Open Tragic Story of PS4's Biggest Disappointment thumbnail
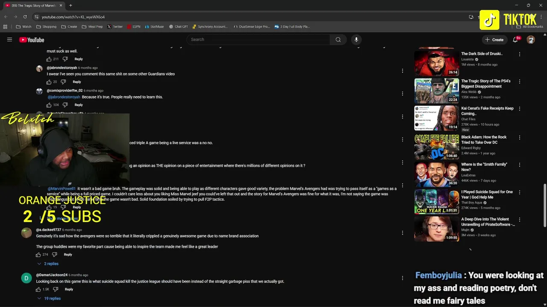 coord(436,90)
